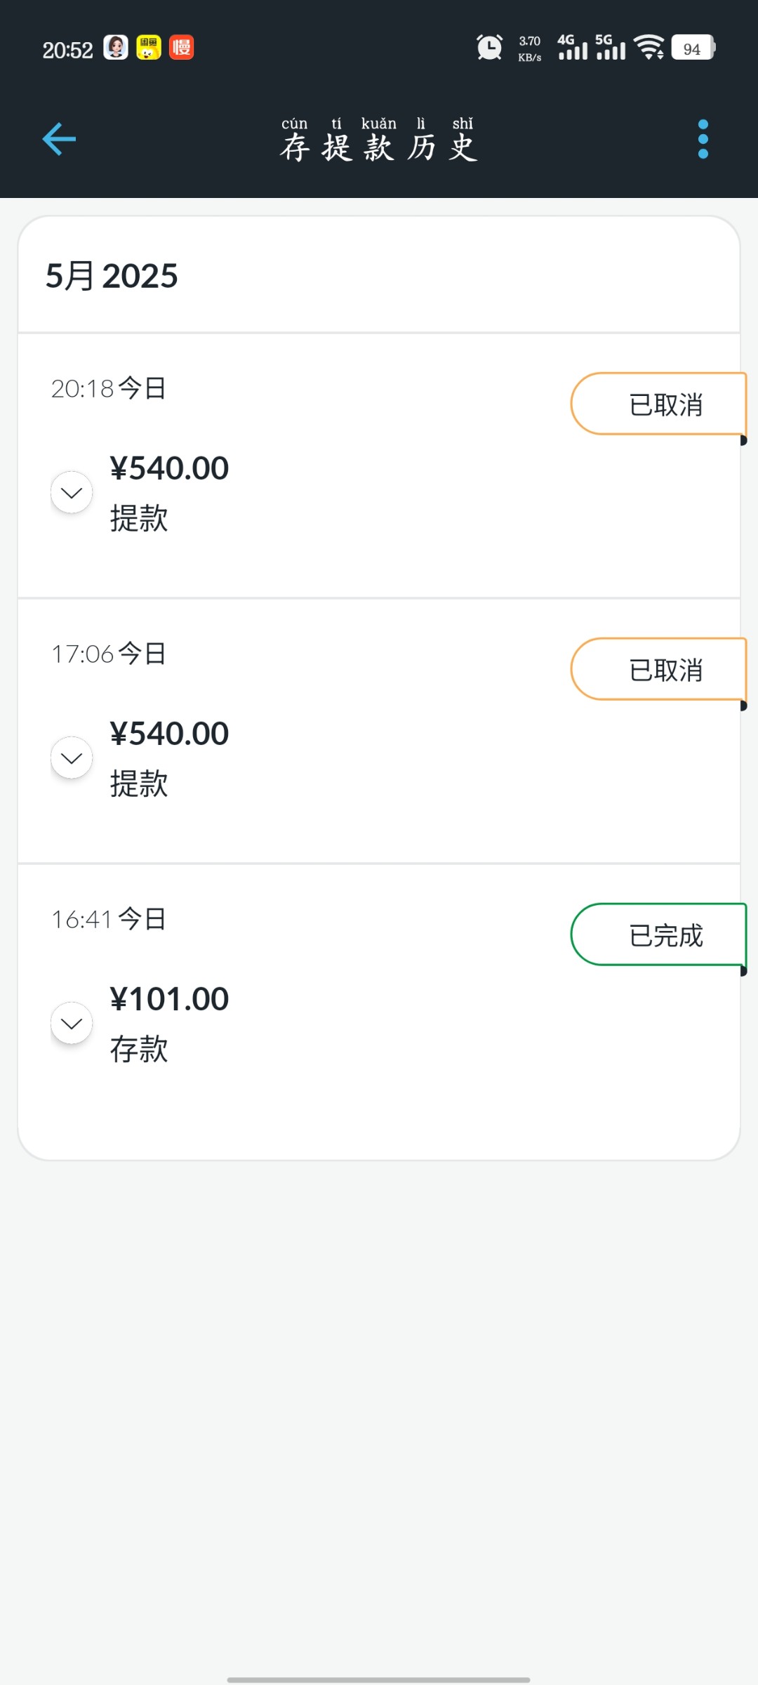Tap the 5G signal strength icon
Viewport: 758px width, 1685px height.
coord(610,48)
